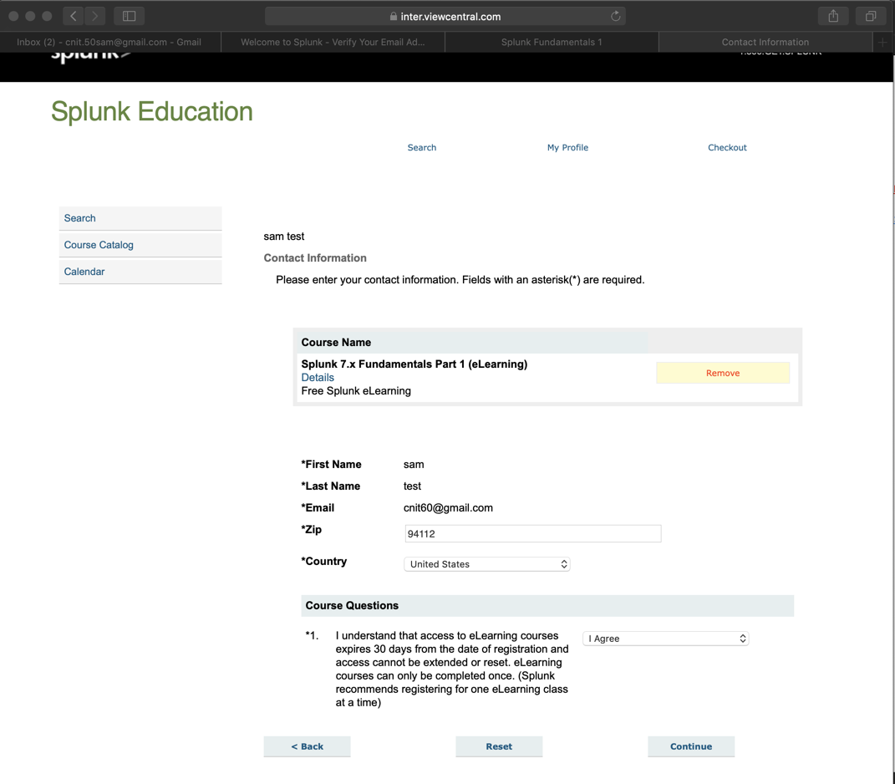The height and width of the screenshot is (784, 895).
Task: Remove the Splunk 7.x Fundamentals course
Action: tap(723, 373)
